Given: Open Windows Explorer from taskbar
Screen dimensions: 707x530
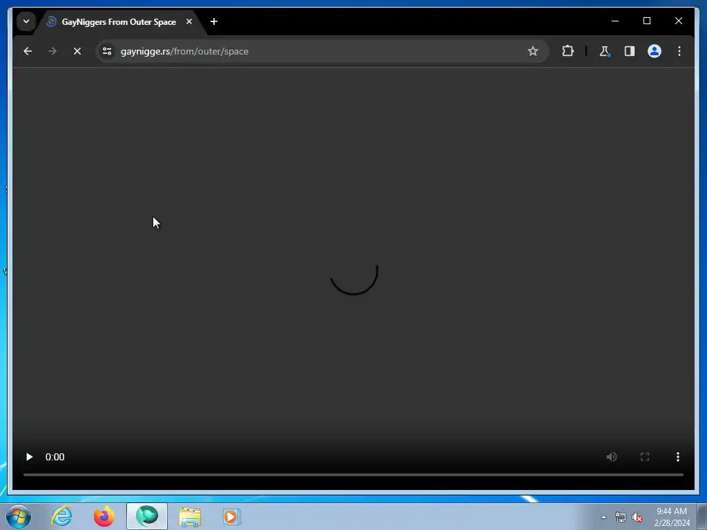Looking at the screenshot, I should pos(190,517).
